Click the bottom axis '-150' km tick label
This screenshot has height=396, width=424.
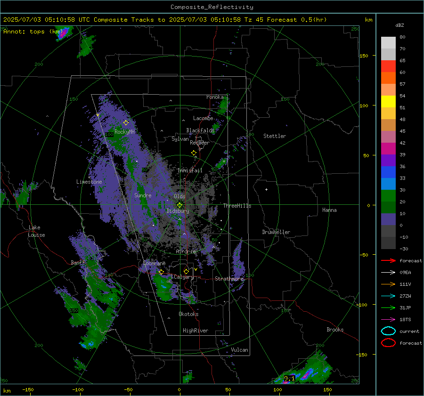tap(28, 389)
